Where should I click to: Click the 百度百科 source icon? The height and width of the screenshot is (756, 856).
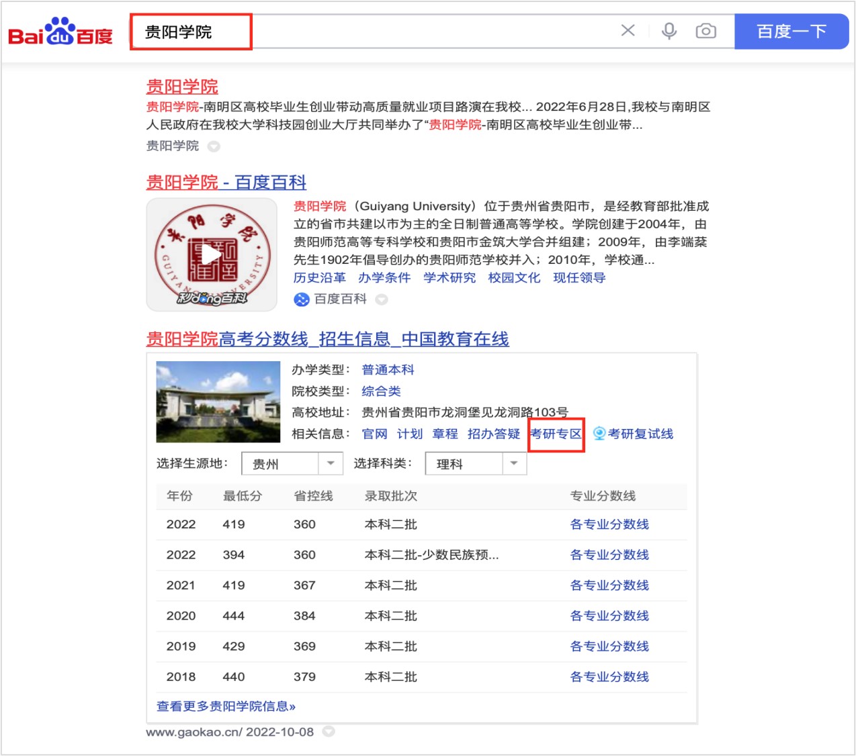[301, 299]
